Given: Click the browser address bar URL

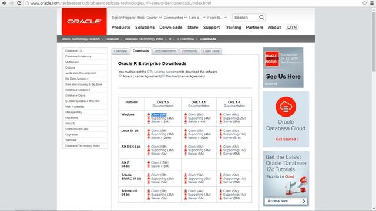Looking at the screenshot, I should coord(120,3).
